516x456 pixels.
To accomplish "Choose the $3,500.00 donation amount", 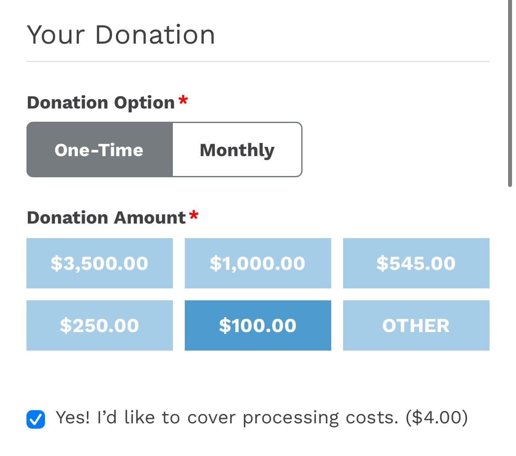I will coord(99,263).
